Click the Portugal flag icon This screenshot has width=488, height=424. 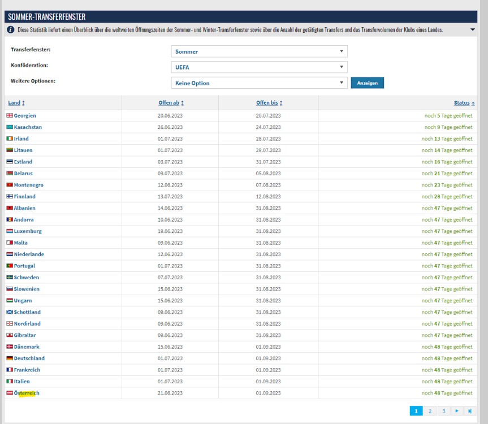pos(10,266)
